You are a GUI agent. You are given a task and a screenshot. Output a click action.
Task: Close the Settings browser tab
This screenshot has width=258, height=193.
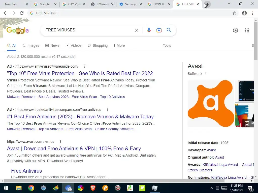coord(141,5)
